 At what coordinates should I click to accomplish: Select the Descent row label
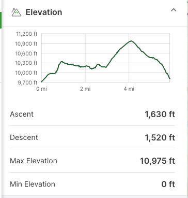pos(24,137)
